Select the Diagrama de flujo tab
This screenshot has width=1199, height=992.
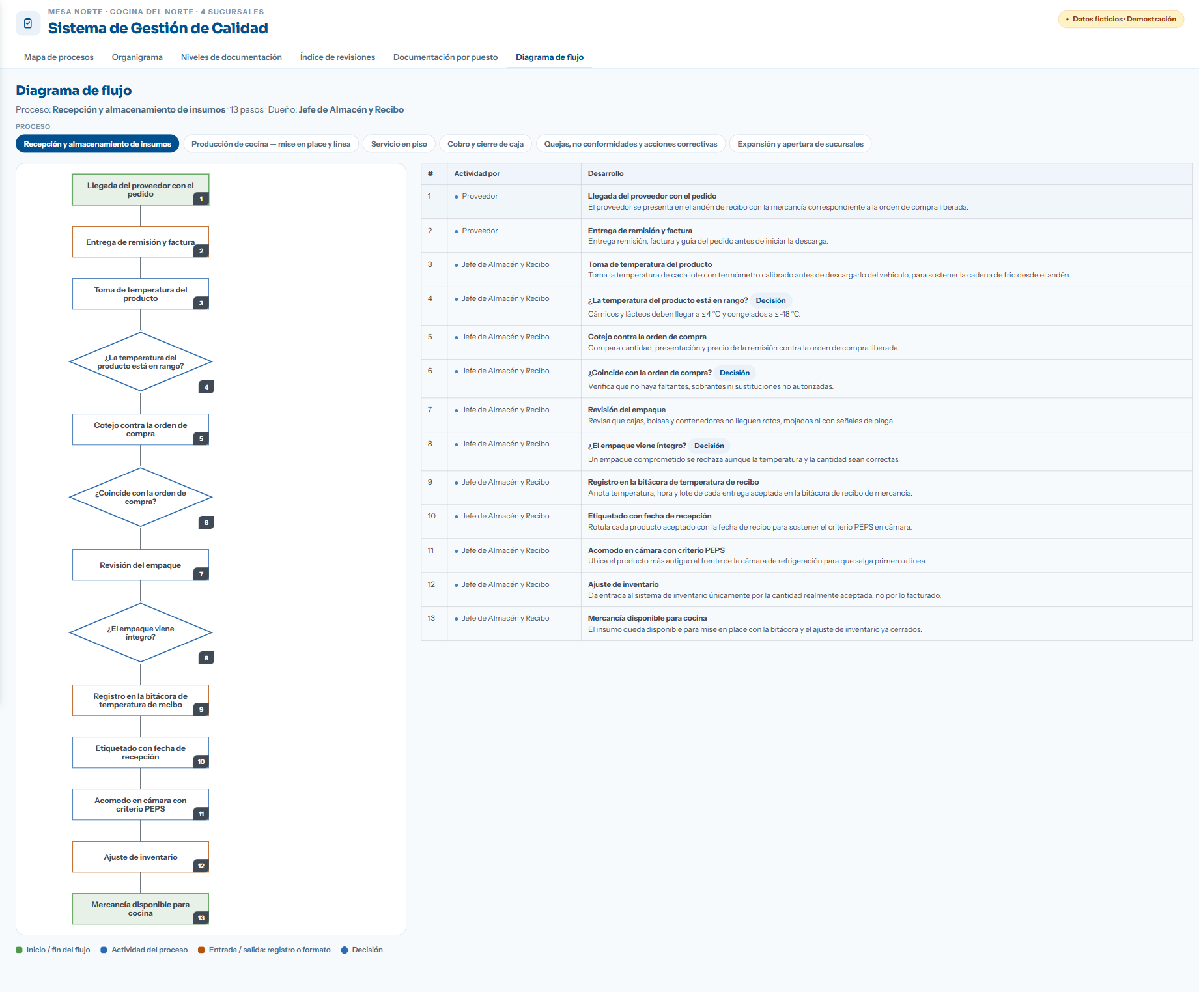coord(550,57)
